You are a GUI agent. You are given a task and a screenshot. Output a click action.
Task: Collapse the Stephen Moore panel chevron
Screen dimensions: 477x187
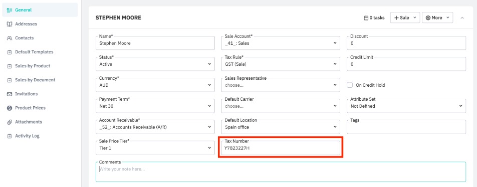462,18
